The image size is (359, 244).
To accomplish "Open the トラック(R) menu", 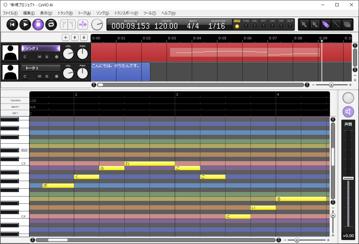I will pos(65,13).
